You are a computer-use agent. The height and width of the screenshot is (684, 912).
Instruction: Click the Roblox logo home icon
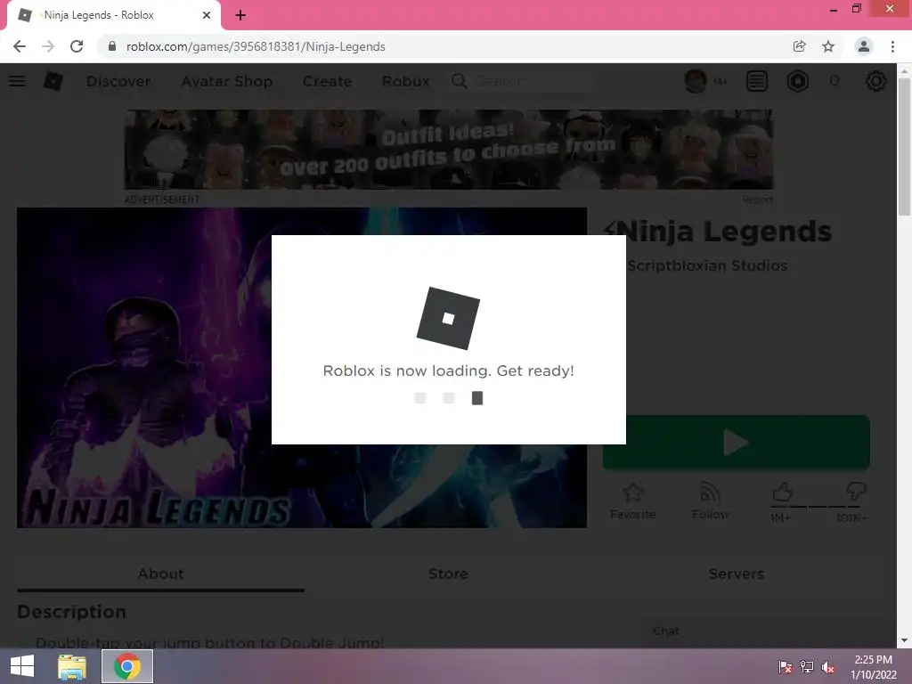[53, 81]
